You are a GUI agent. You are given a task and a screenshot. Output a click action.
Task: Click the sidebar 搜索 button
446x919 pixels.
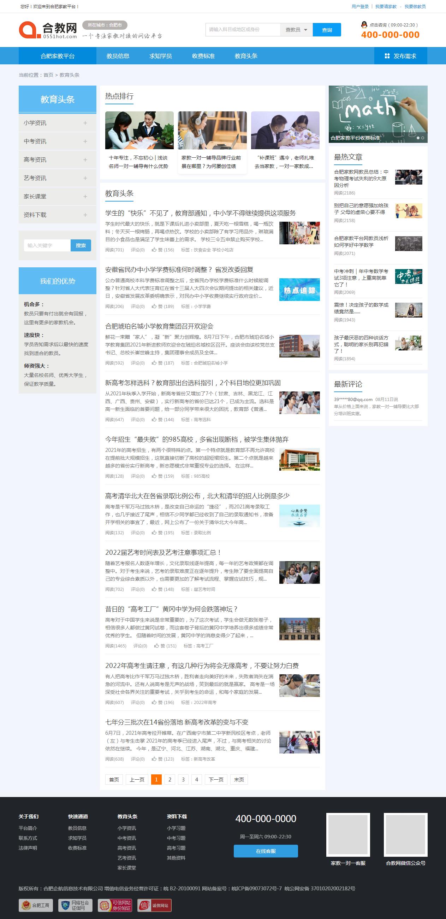81,245
